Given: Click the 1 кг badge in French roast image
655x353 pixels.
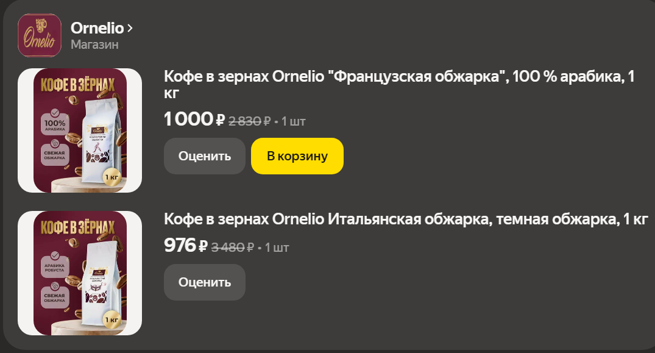Looking at the screenshot, I should coord(112,177).
